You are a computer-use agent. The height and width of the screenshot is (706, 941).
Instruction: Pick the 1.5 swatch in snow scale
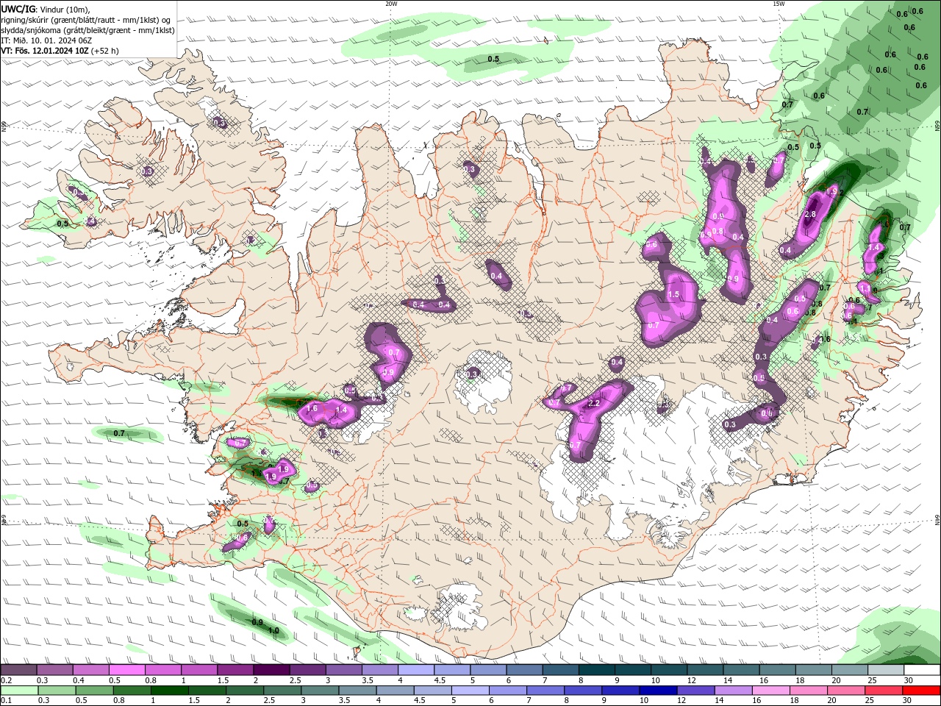[x=235, y=670]
